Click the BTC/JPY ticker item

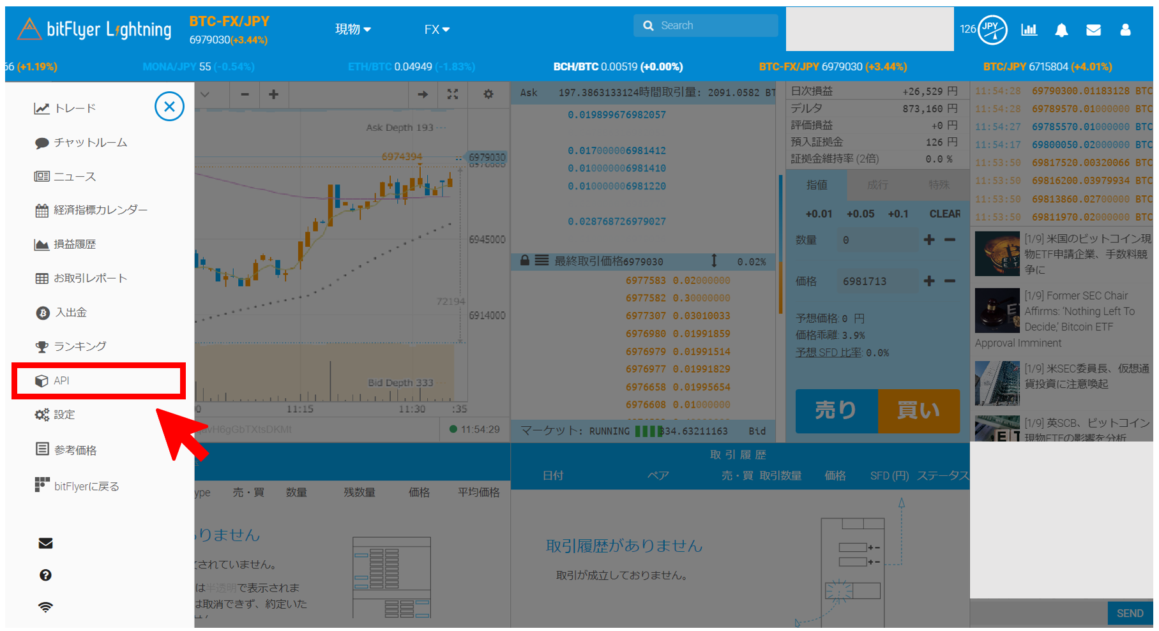[1047, 66]
